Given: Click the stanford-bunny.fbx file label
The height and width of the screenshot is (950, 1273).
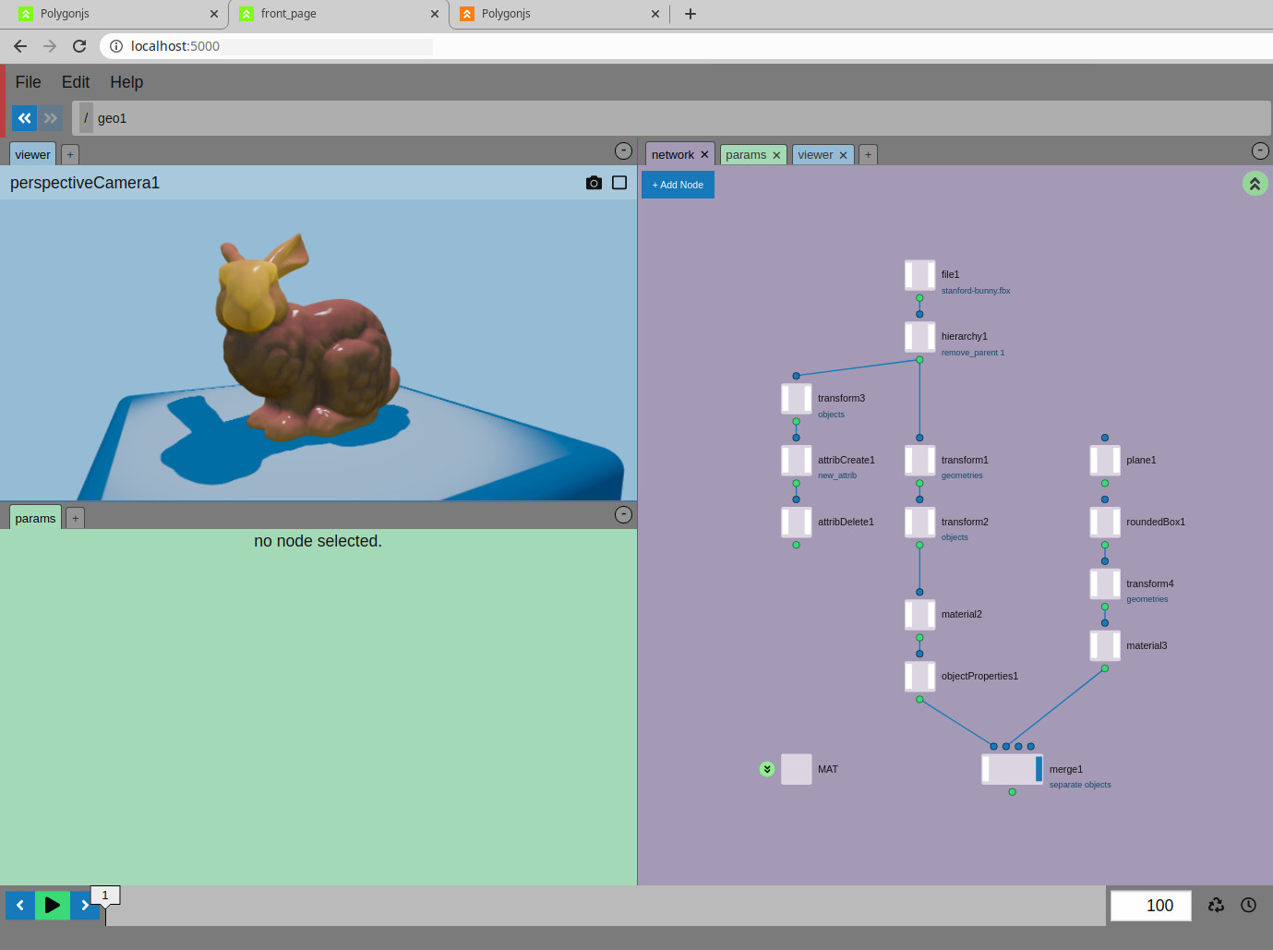Looking at the screenshot, I should coord(976,291).
